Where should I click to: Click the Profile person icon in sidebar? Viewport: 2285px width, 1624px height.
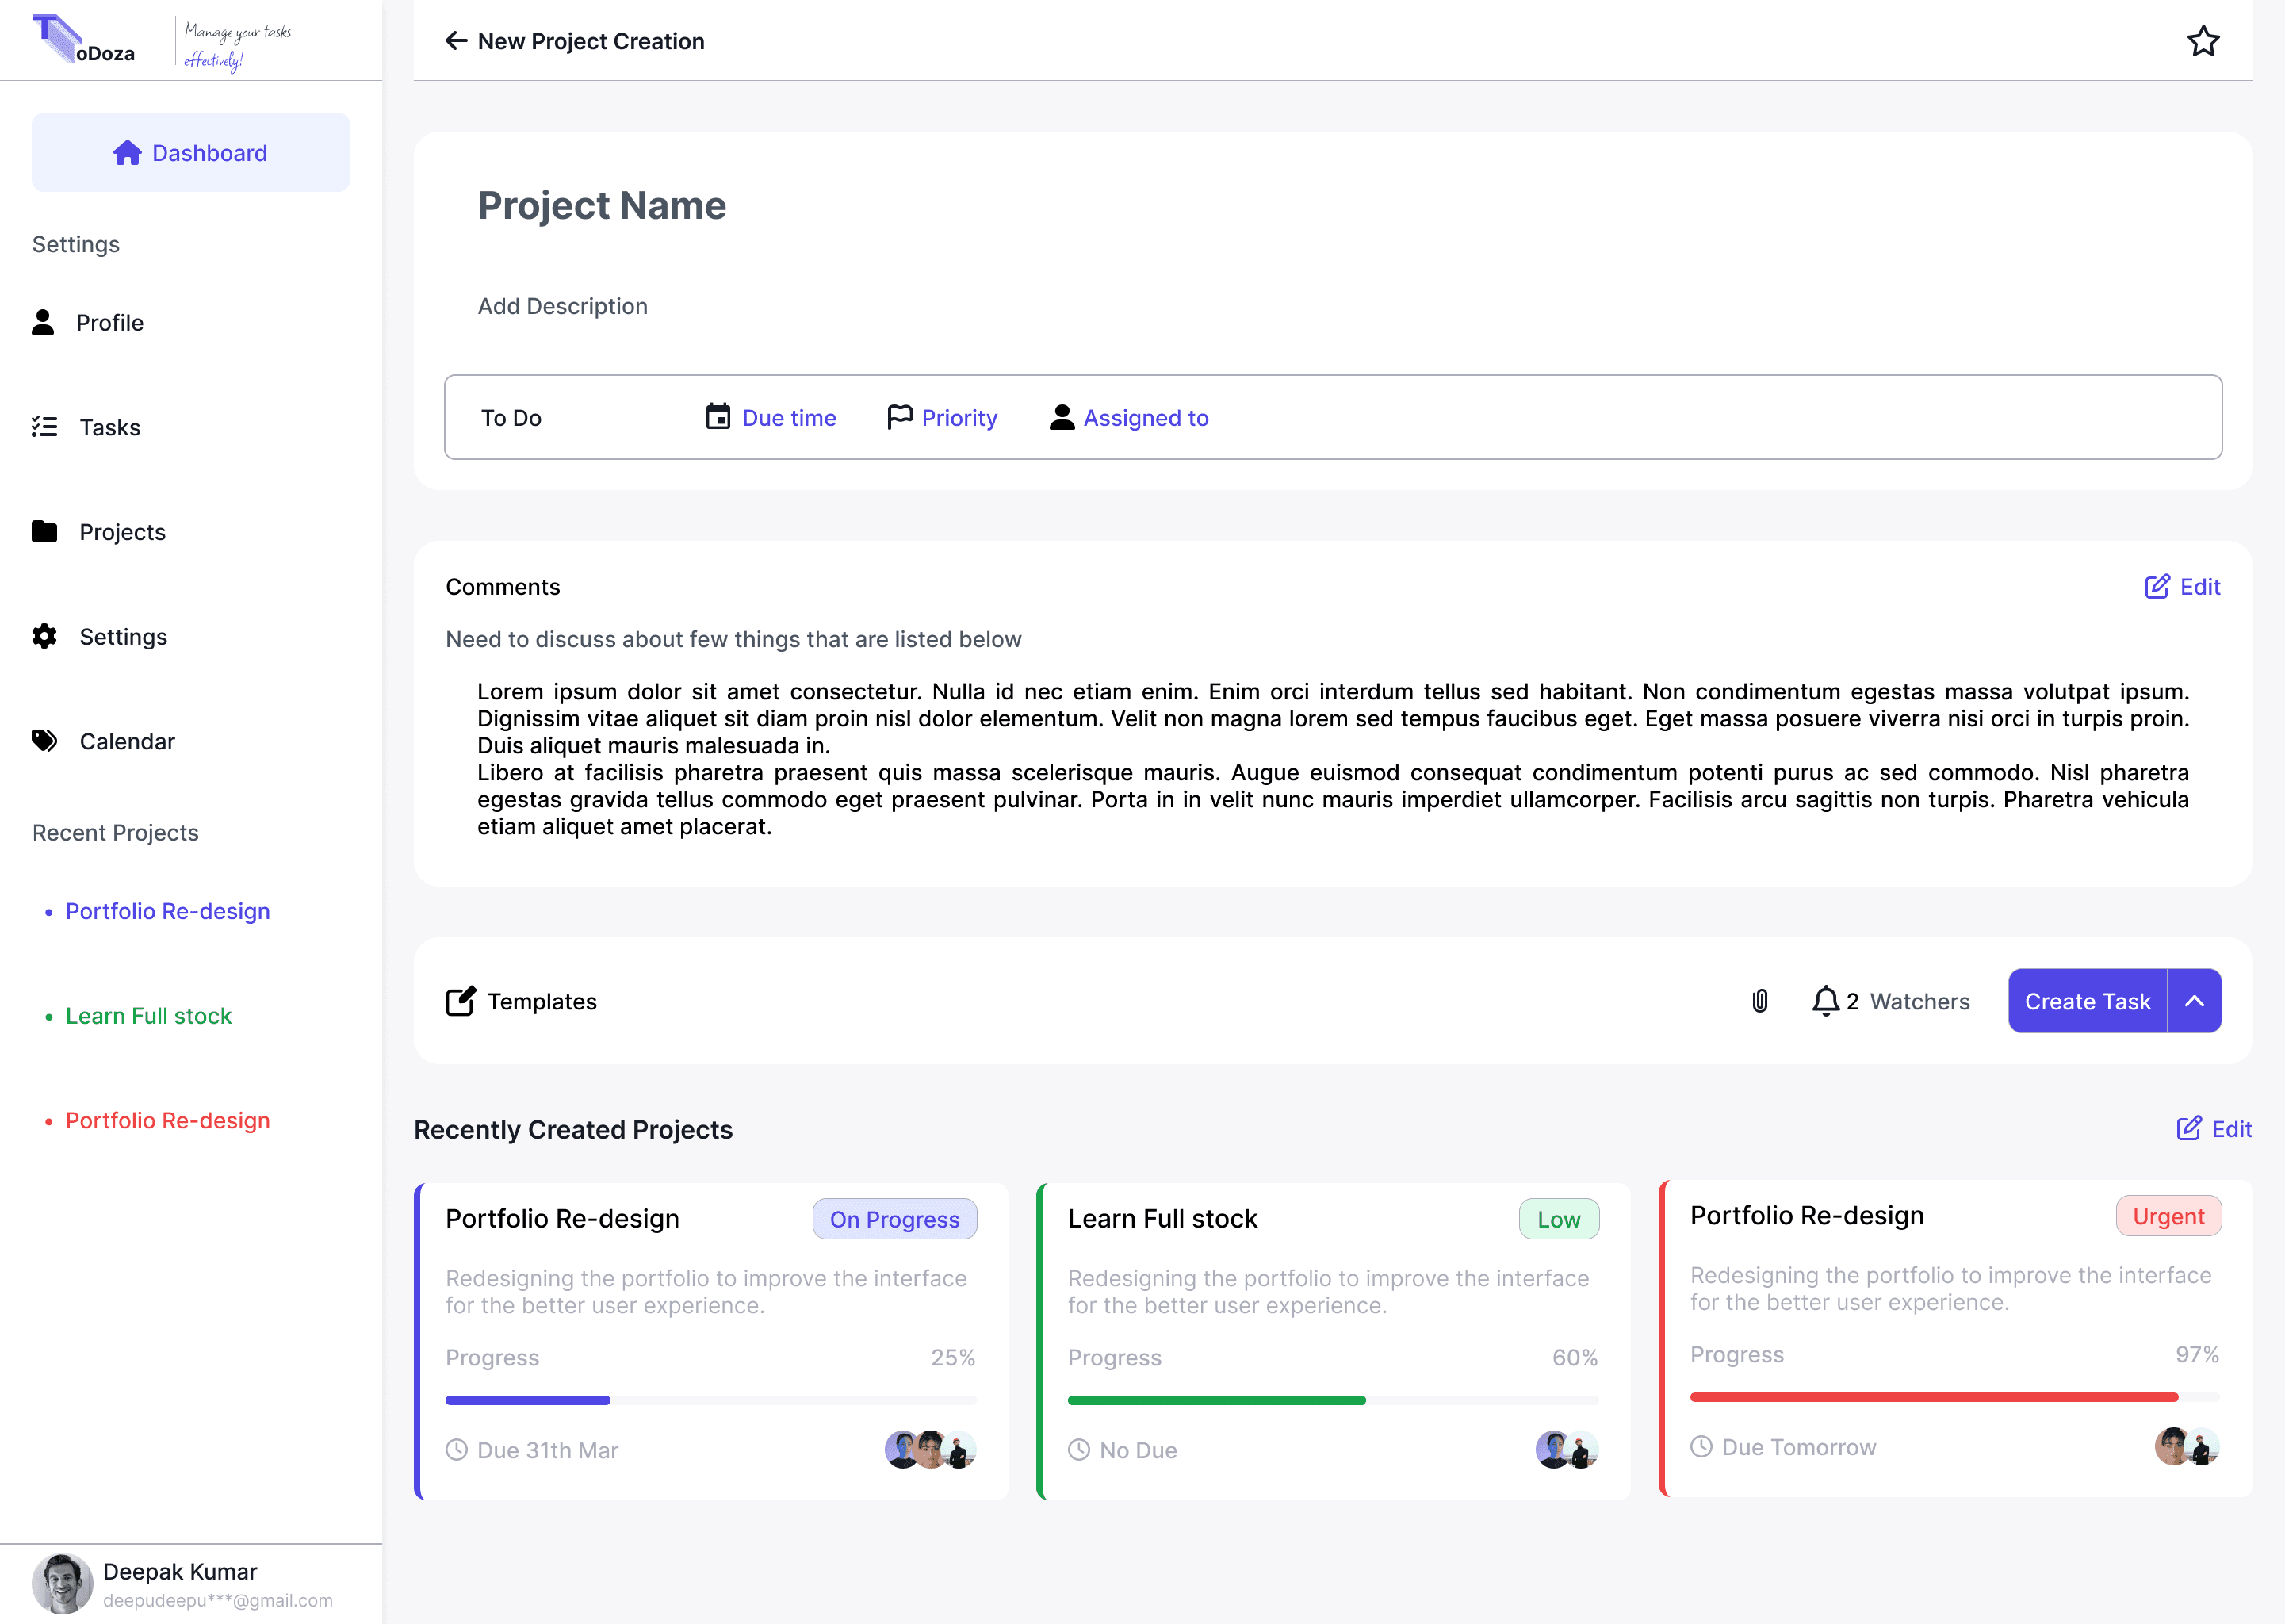click(x=43, y=322)
